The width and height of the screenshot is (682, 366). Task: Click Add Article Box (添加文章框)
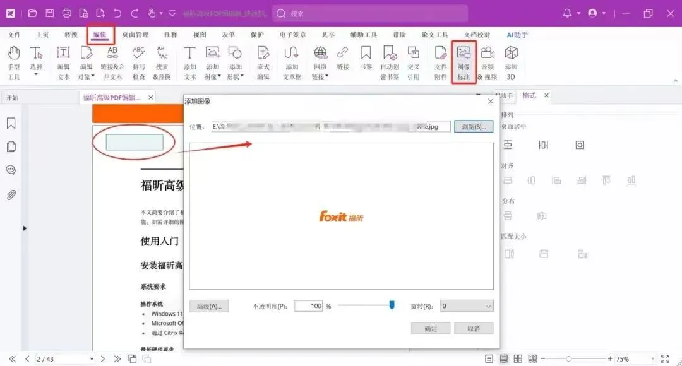tap(291, 63)
